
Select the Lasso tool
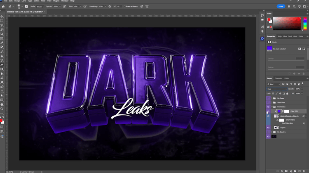[x=2, y=25]
